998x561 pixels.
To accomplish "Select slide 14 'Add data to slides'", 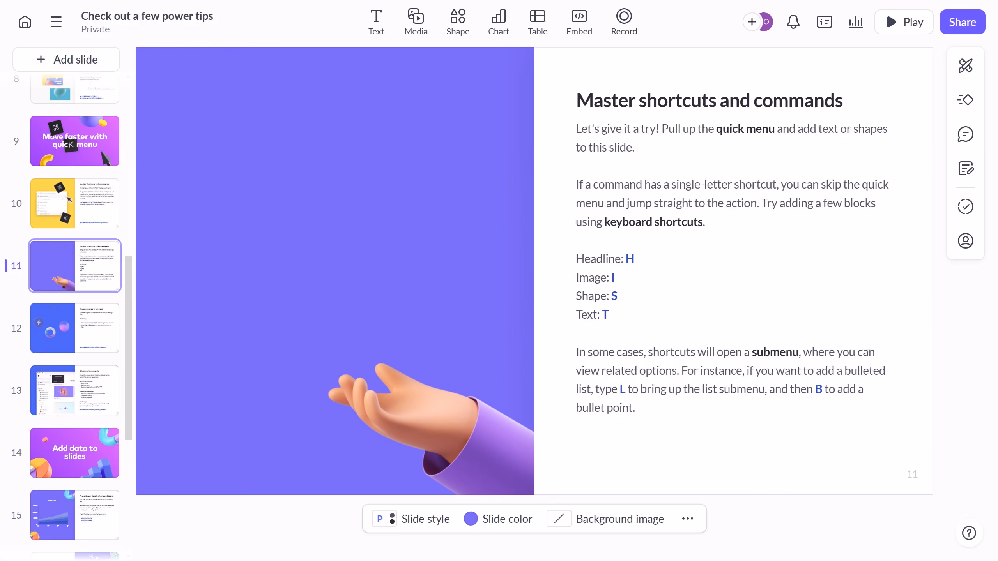I will (75, 453).
